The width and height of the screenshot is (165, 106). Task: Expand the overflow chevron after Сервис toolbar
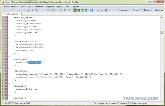point(141,10)
